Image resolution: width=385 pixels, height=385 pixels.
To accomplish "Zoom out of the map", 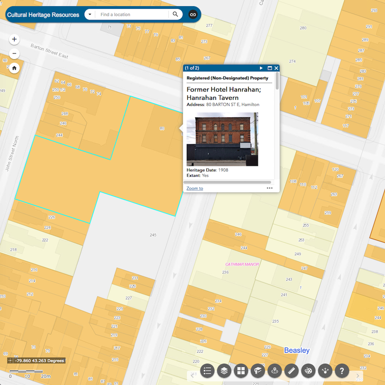I will (14, 54).
